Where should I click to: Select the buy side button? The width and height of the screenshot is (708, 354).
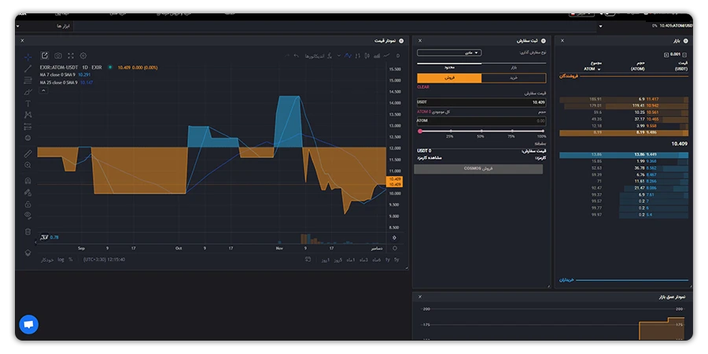(x=514, y=78)
